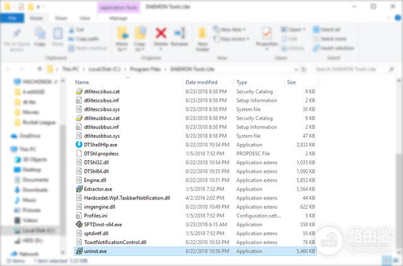Select the file Engine.dll
Image resolution: width=403 pixels, height=266 pixels.
(95, 180)
